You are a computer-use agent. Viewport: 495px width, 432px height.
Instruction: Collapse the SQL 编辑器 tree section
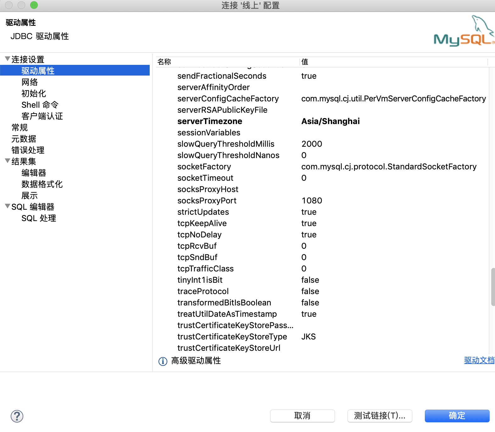pyautogui.click(x=8, y=206)
